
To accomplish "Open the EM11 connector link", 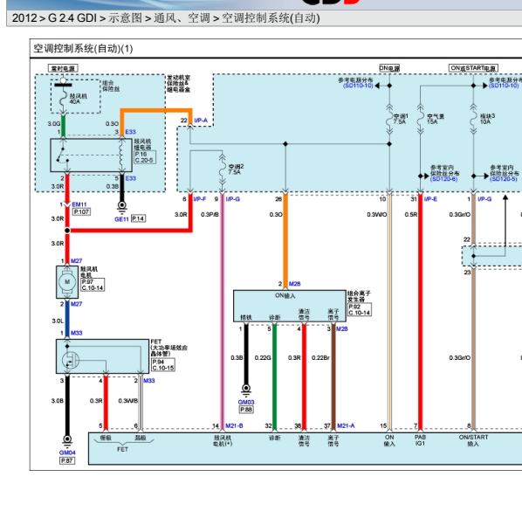I will tap(79, 204).
